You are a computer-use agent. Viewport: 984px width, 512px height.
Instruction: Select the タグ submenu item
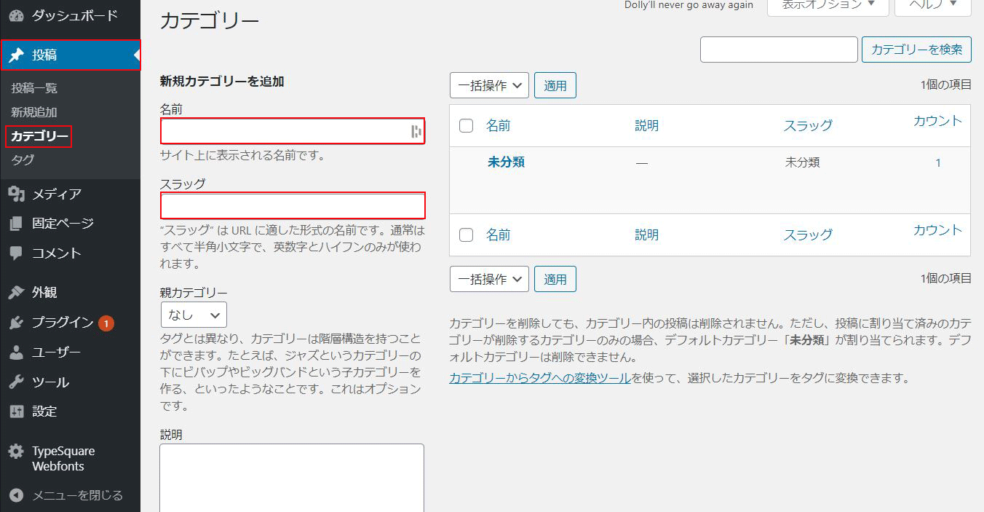coord(23,160)
